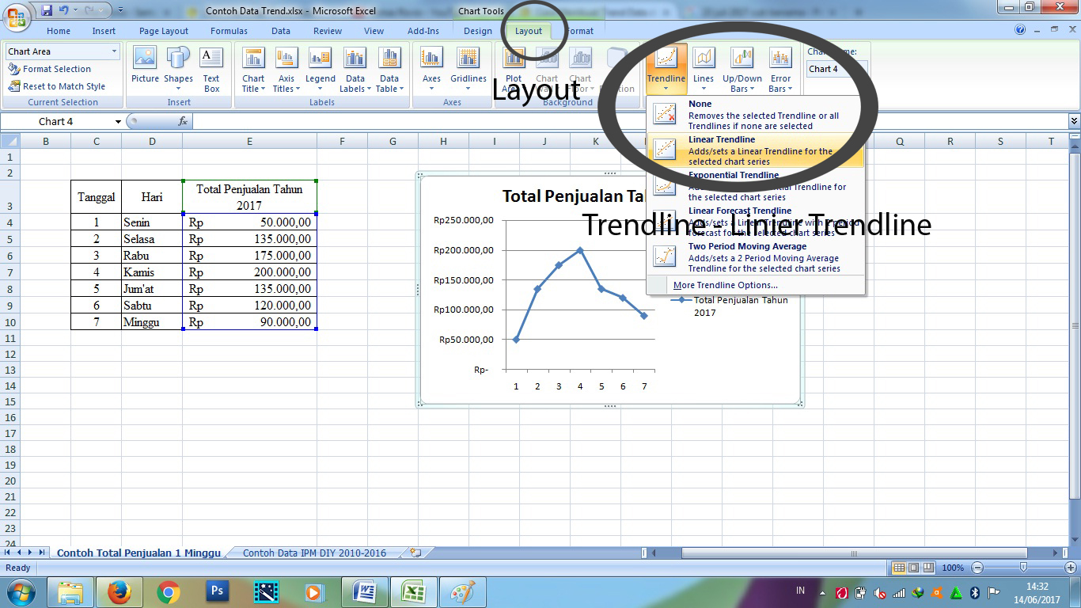Switch to Chart Tools Design tab
The width and height of the screenshot is (1081, 608).
pyautogui.click(x=478, y=31)
